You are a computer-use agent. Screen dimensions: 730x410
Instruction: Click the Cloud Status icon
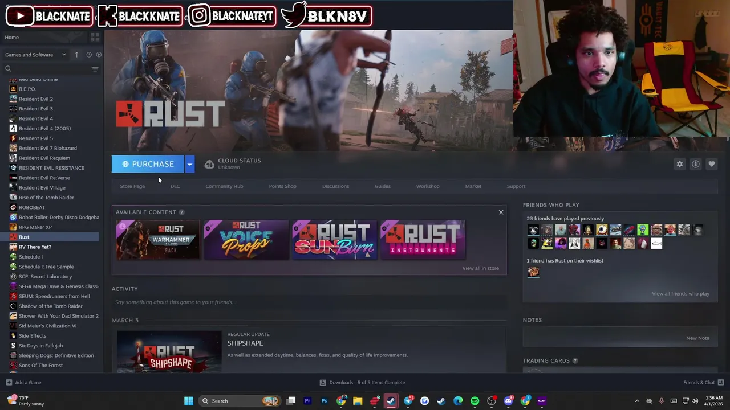coord(209,164)
